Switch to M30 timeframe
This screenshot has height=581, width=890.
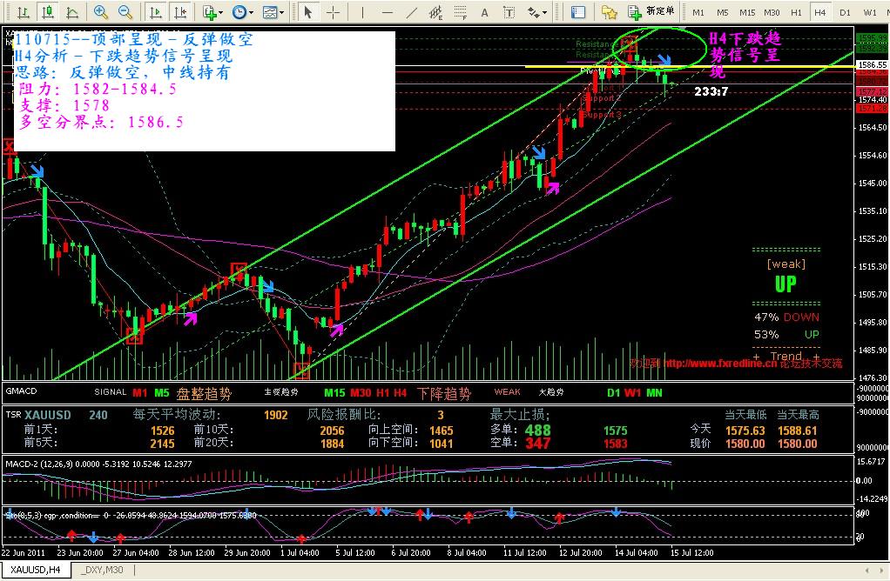772,12
